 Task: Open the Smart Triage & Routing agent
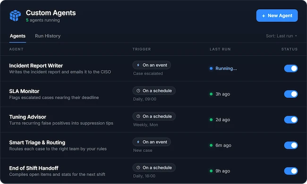pos(37,143)
